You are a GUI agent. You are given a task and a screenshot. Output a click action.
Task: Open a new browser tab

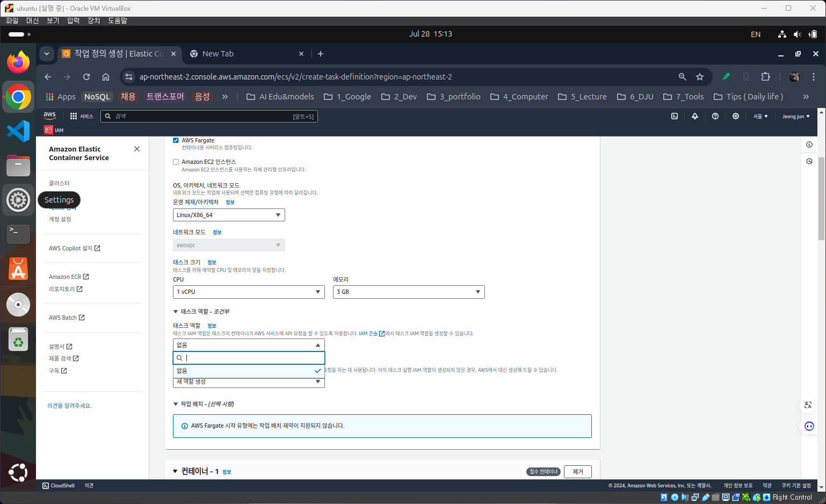[321, 54]
